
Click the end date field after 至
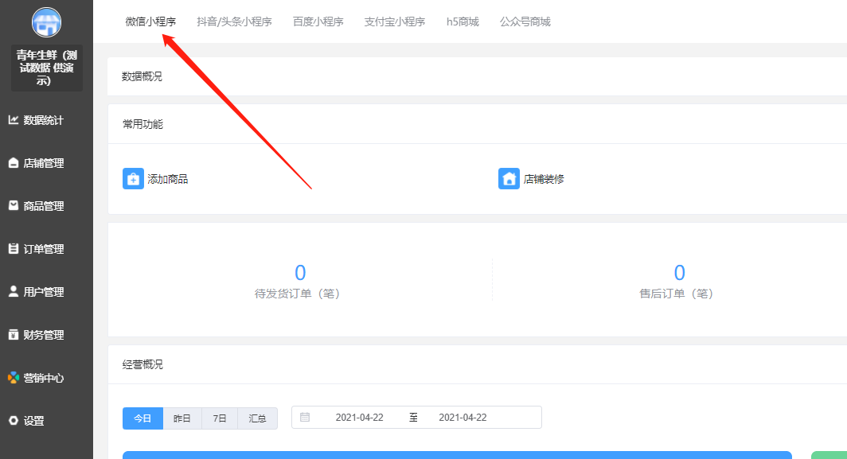[463, 418]
